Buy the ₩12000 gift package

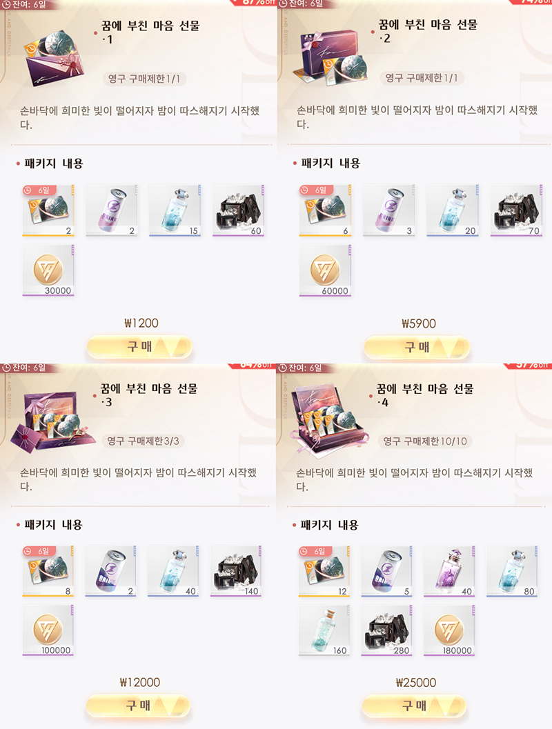pyautogui.click(x=138, y=706)
